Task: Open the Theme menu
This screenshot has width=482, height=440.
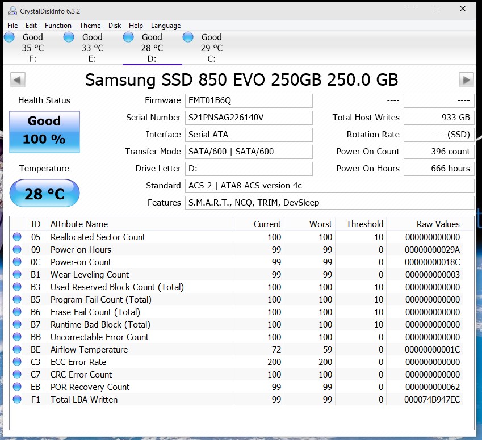Action: click(x=90, y=25)
